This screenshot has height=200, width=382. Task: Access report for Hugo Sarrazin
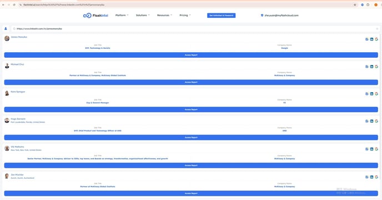coord(191,137)
